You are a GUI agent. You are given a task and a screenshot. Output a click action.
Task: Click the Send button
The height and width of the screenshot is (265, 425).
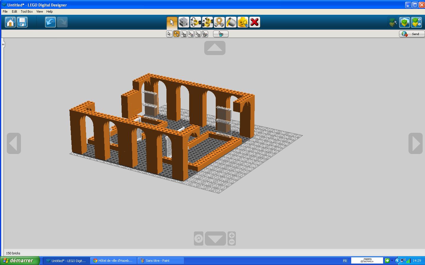[412, 34]
